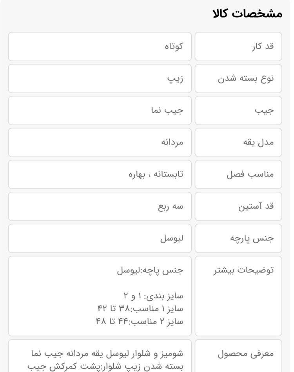This screenshot has width=294, height=372.
Task: Click the کوتاه value cell
Action: click(x=100, y=47)
